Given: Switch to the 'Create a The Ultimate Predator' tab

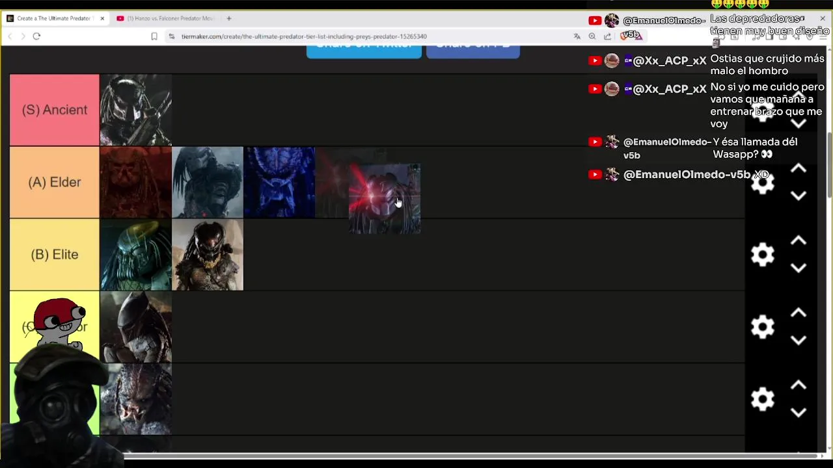Looking at the screenshot, I should (x=54, y=18).
